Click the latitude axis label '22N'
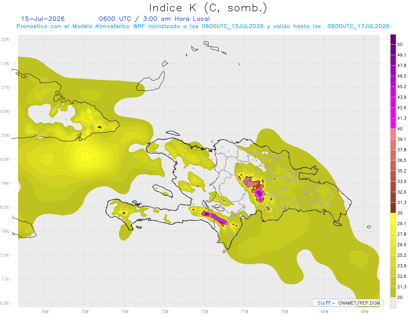 6,39
